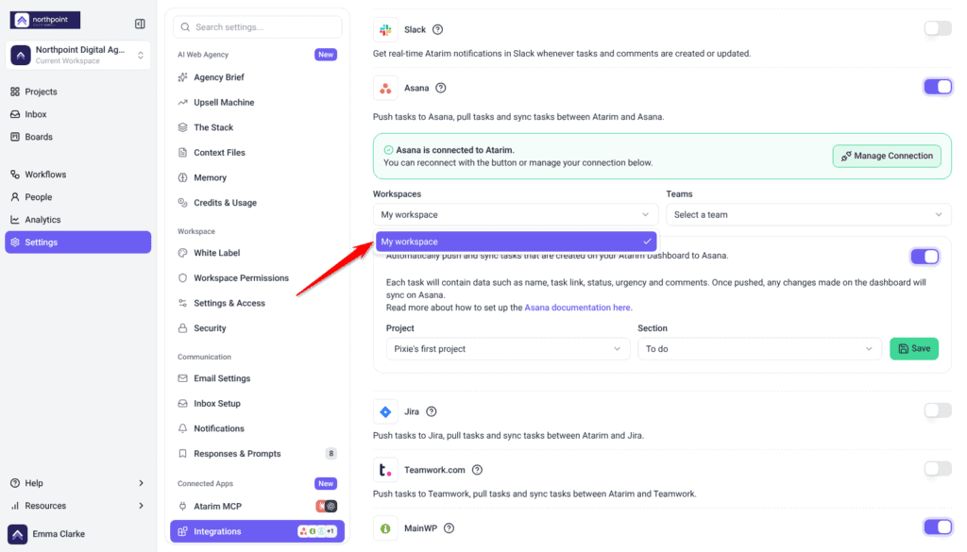Open the MainWP help question icon
Viewport: 967px width, 552px height.
pyautogui.click(x=449, y=528)
